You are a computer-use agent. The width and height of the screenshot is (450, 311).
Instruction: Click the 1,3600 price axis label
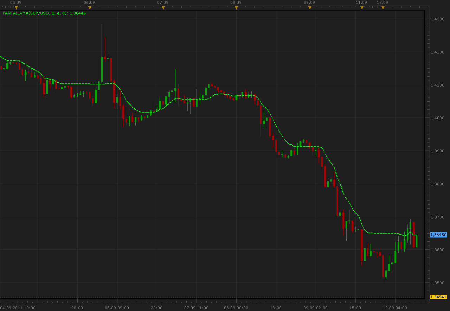(x=437, y=250)
